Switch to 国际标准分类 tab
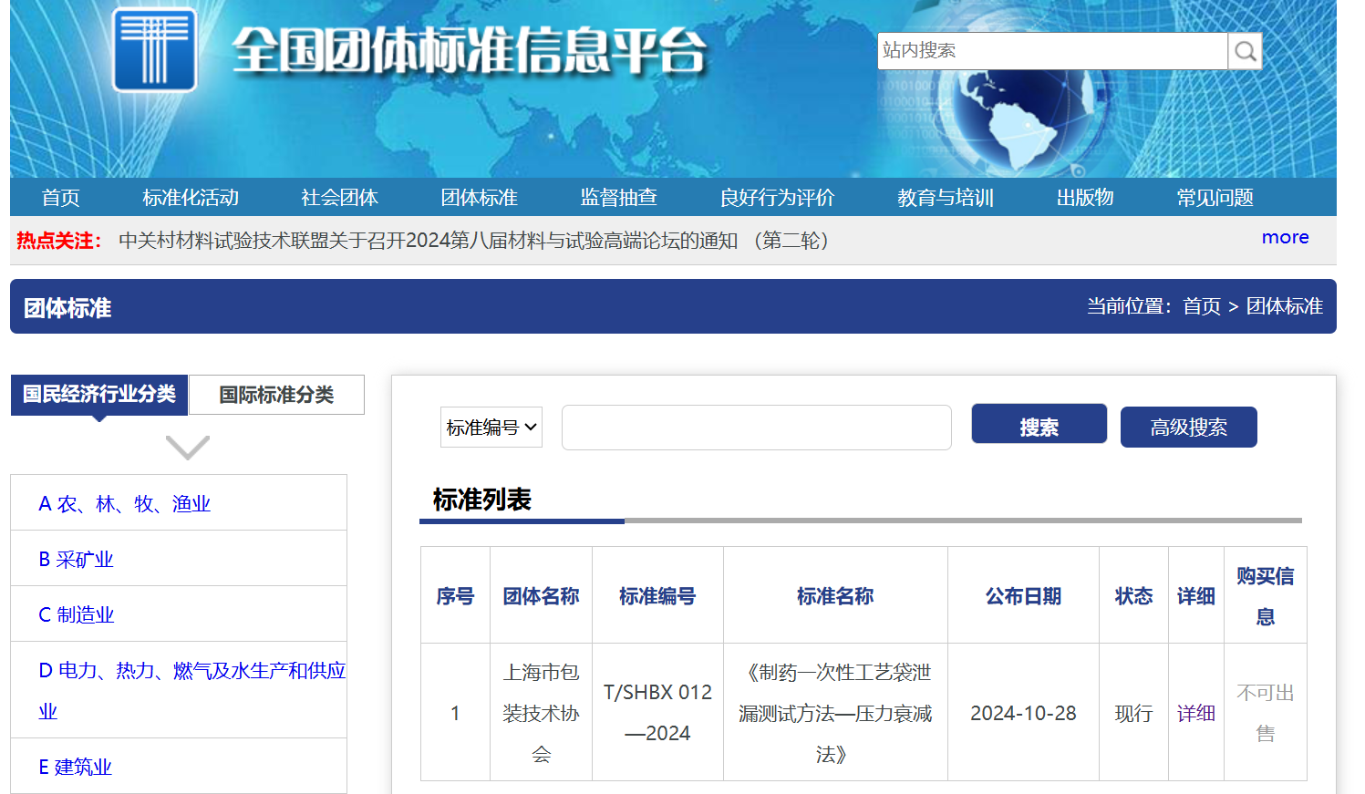Screen dimensions: 1365x794 (x=276, y=395)
